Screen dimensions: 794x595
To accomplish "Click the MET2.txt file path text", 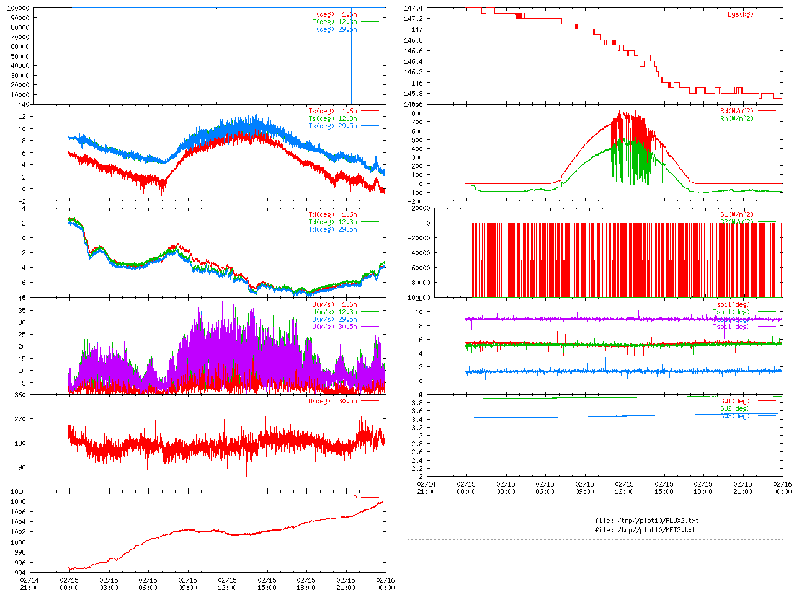I will 645,530.
